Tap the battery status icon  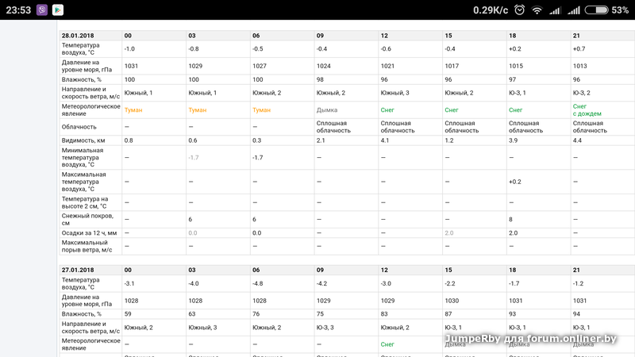click(597, 10)
